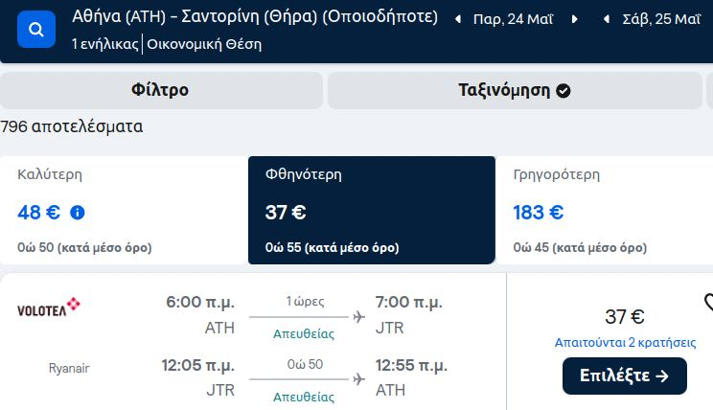The height and width of the screenshot is (410, 713).
Task: Select the Γρηγορότερη sorting tab
Action: (x=605, y=210)
